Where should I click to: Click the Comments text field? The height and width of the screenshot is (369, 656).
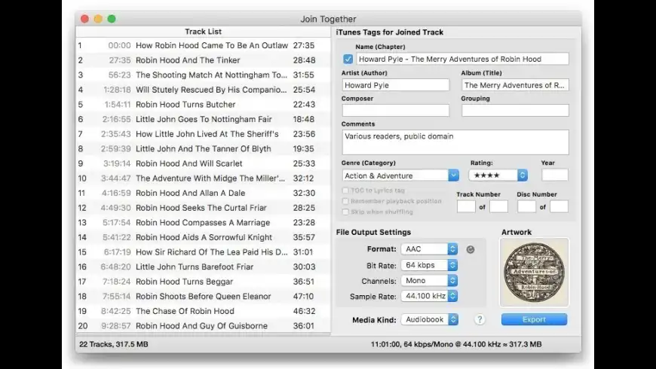pyautogui.click(x=455, y=142)
